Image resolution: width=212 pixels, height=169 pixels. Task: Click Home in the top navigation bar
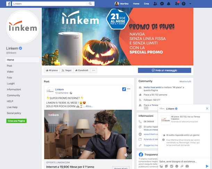click(136, 4)
